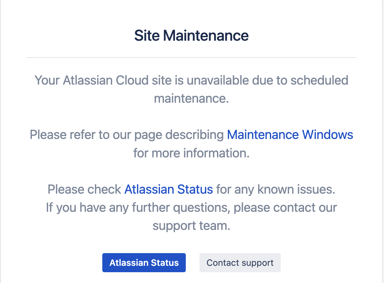This screenshot has height=283, width=384.
Task: Click "please contact our" in the last paragraph
Action: pos(285,208)
